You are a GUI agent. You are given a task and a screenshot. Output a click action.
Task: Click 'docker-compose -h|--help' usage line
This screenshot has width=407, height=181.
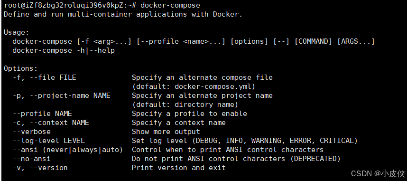point(64,50)
